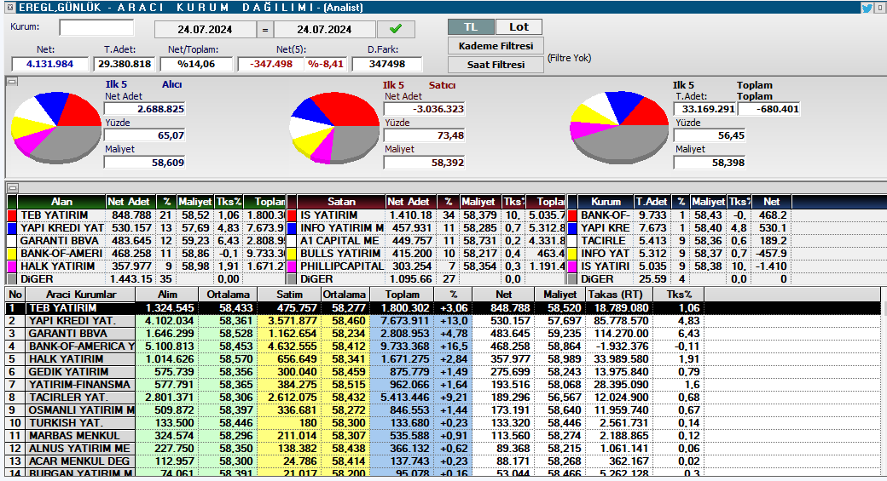The height and width of the screenshot is (481, 887).
Task: Click sellers Net Adet value -3.036.323
Action: pos(424,109)
